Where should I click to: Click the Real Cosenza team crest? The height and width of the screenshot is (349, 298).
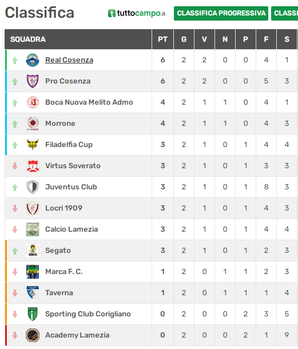point(33,60)
